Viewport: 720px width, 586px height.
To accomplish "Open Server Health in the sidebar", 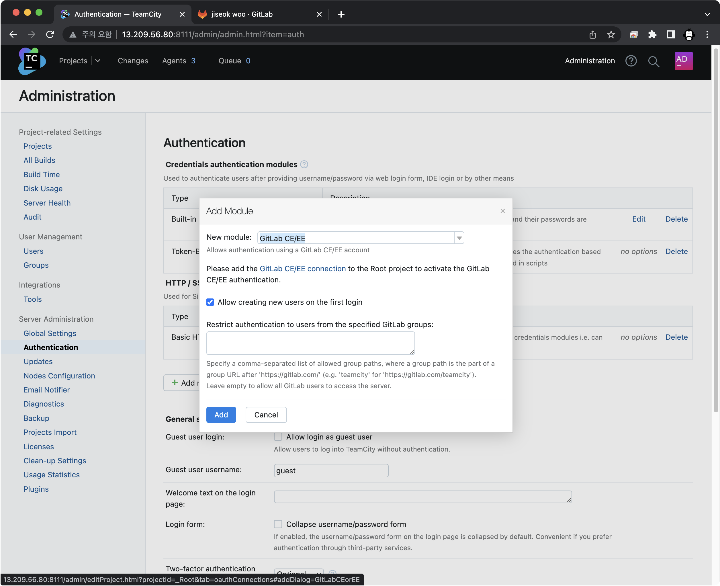I will click(47, 203).
